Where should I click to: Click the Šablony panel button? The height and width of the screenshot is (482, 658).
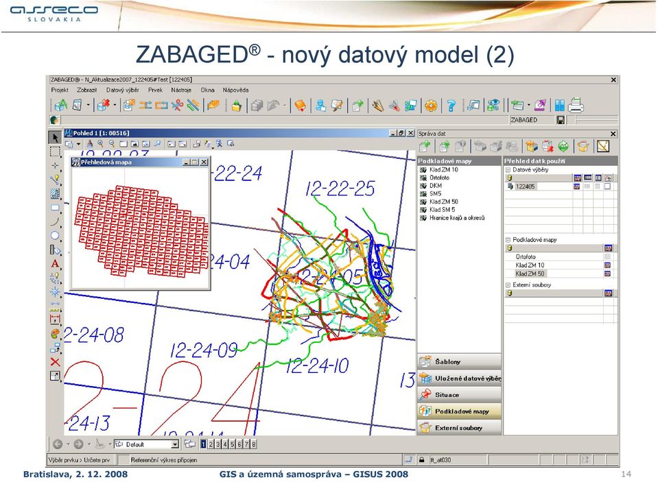pyautogui.click(x=460, y=361)
